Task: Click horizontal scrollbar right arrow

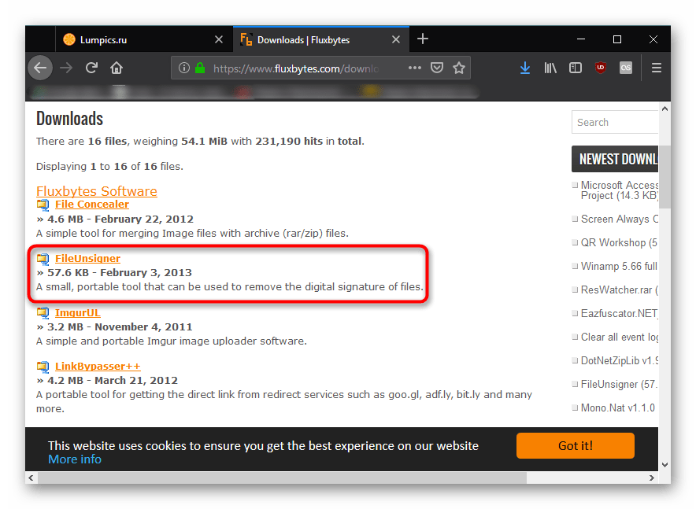Action: coord(652,478)
